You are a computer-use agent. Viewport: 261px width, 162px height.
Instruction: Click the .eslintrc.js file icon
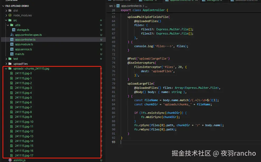coord(10,160)
